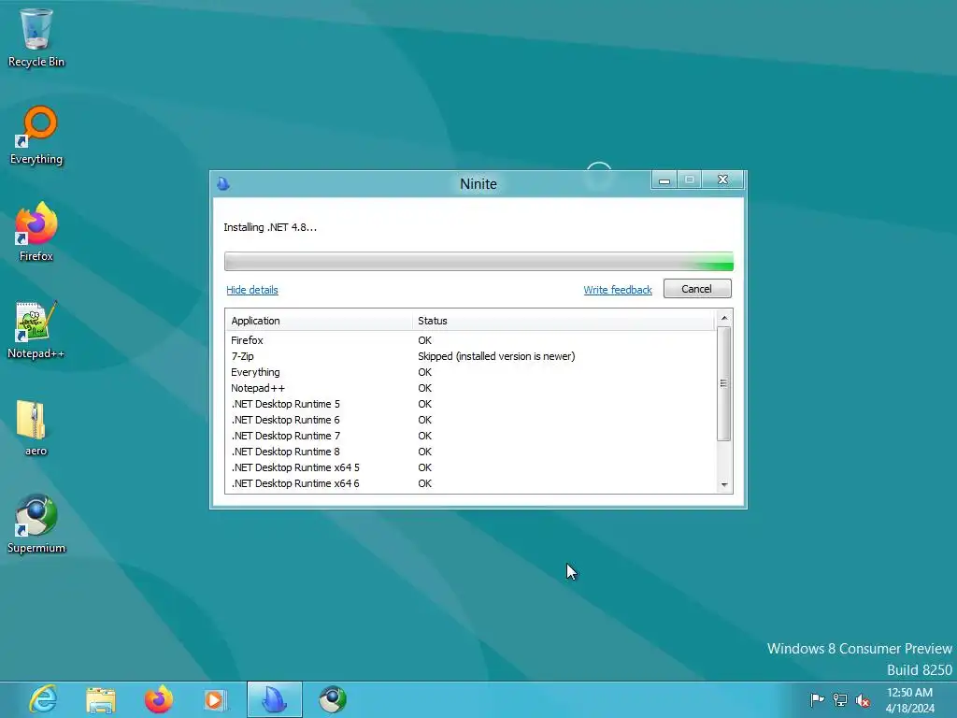This screenshot has height=718, width=957.
Task: Open File Explorer from the taskbar
Action: point(101,699)
